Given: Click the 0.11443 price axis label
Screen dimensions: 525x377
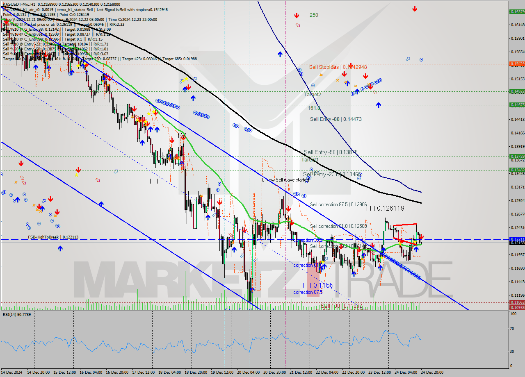Looking at the screenshot, I should (x=518, y=282).
